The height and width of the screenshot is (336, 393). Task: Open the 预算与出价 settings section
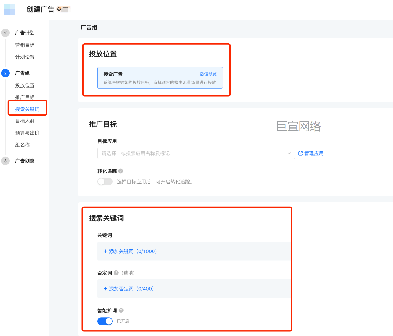[x=27, y=133]
